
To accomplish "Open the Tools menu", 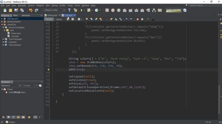I will click(x=77, y=6).
